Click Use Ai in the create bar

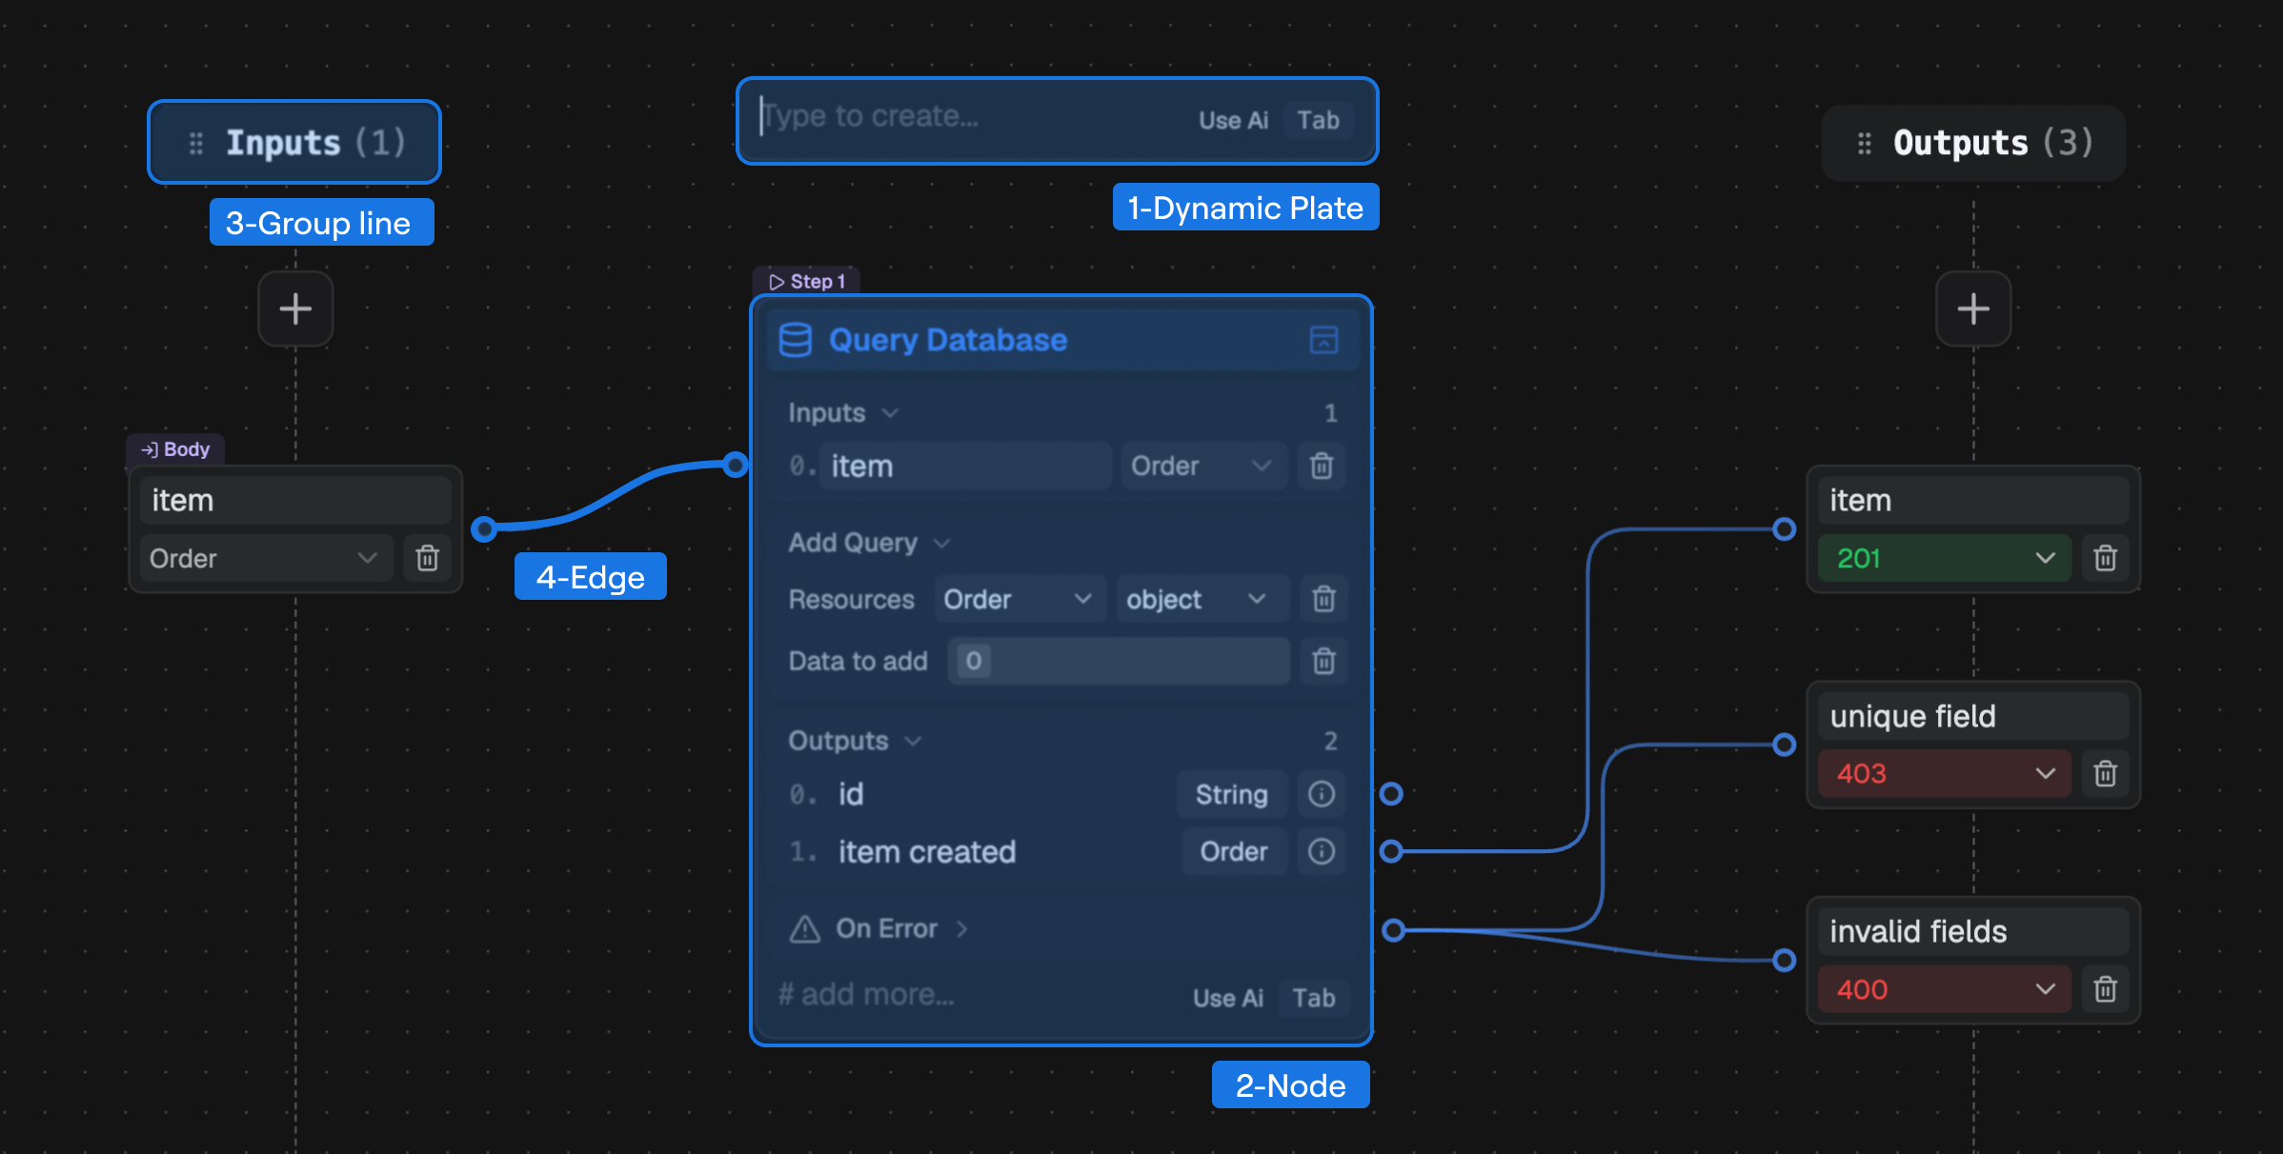point(1233,121)
